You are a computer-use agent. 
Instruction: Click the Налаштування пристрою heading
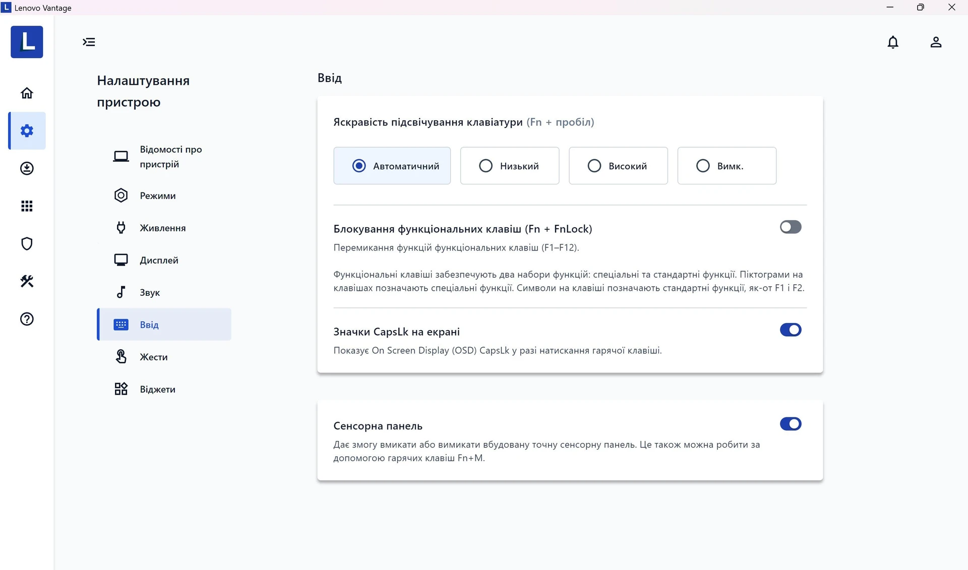point(143,91)
